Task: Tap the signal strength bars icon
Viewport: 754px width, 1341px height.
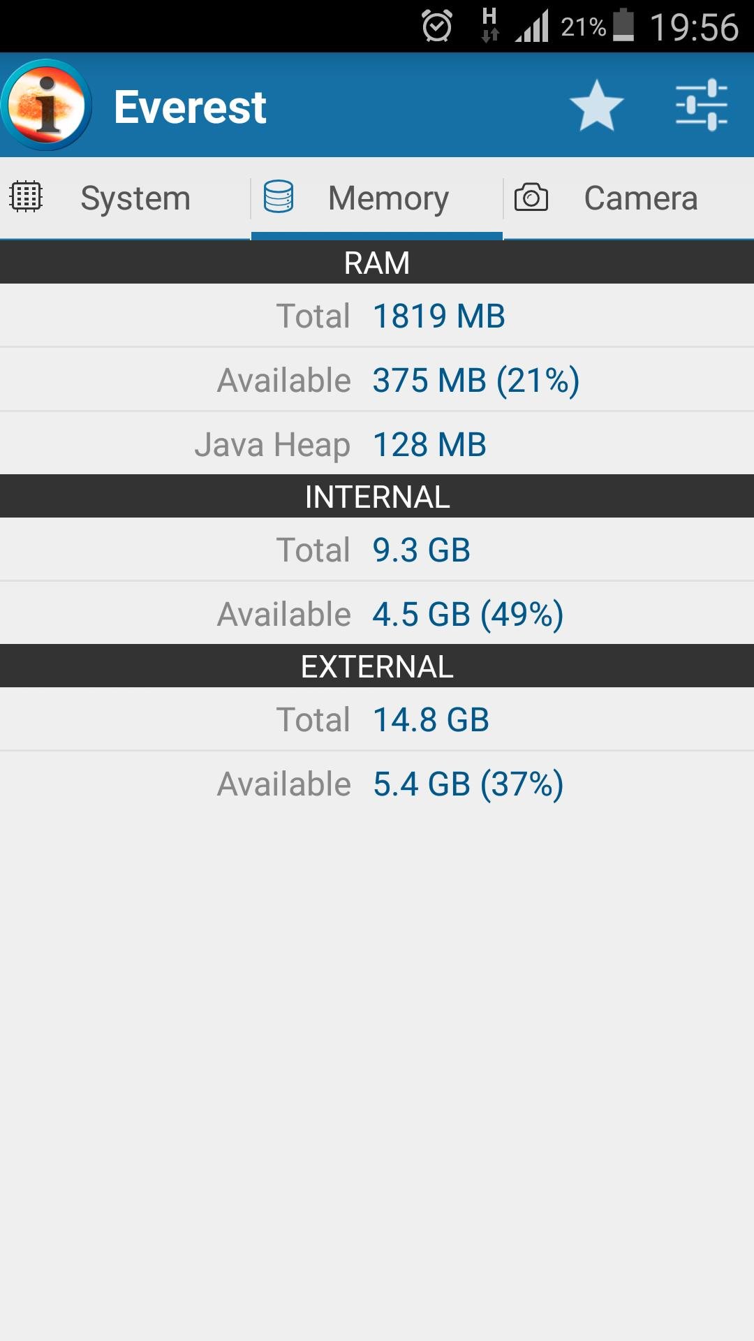Action: click(x=532, y=27)
